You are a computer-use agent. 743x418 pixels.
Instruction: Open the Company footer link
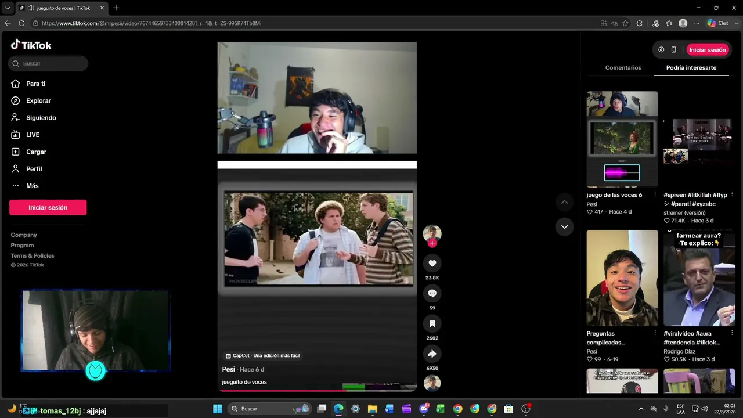[x=24, y=235]
